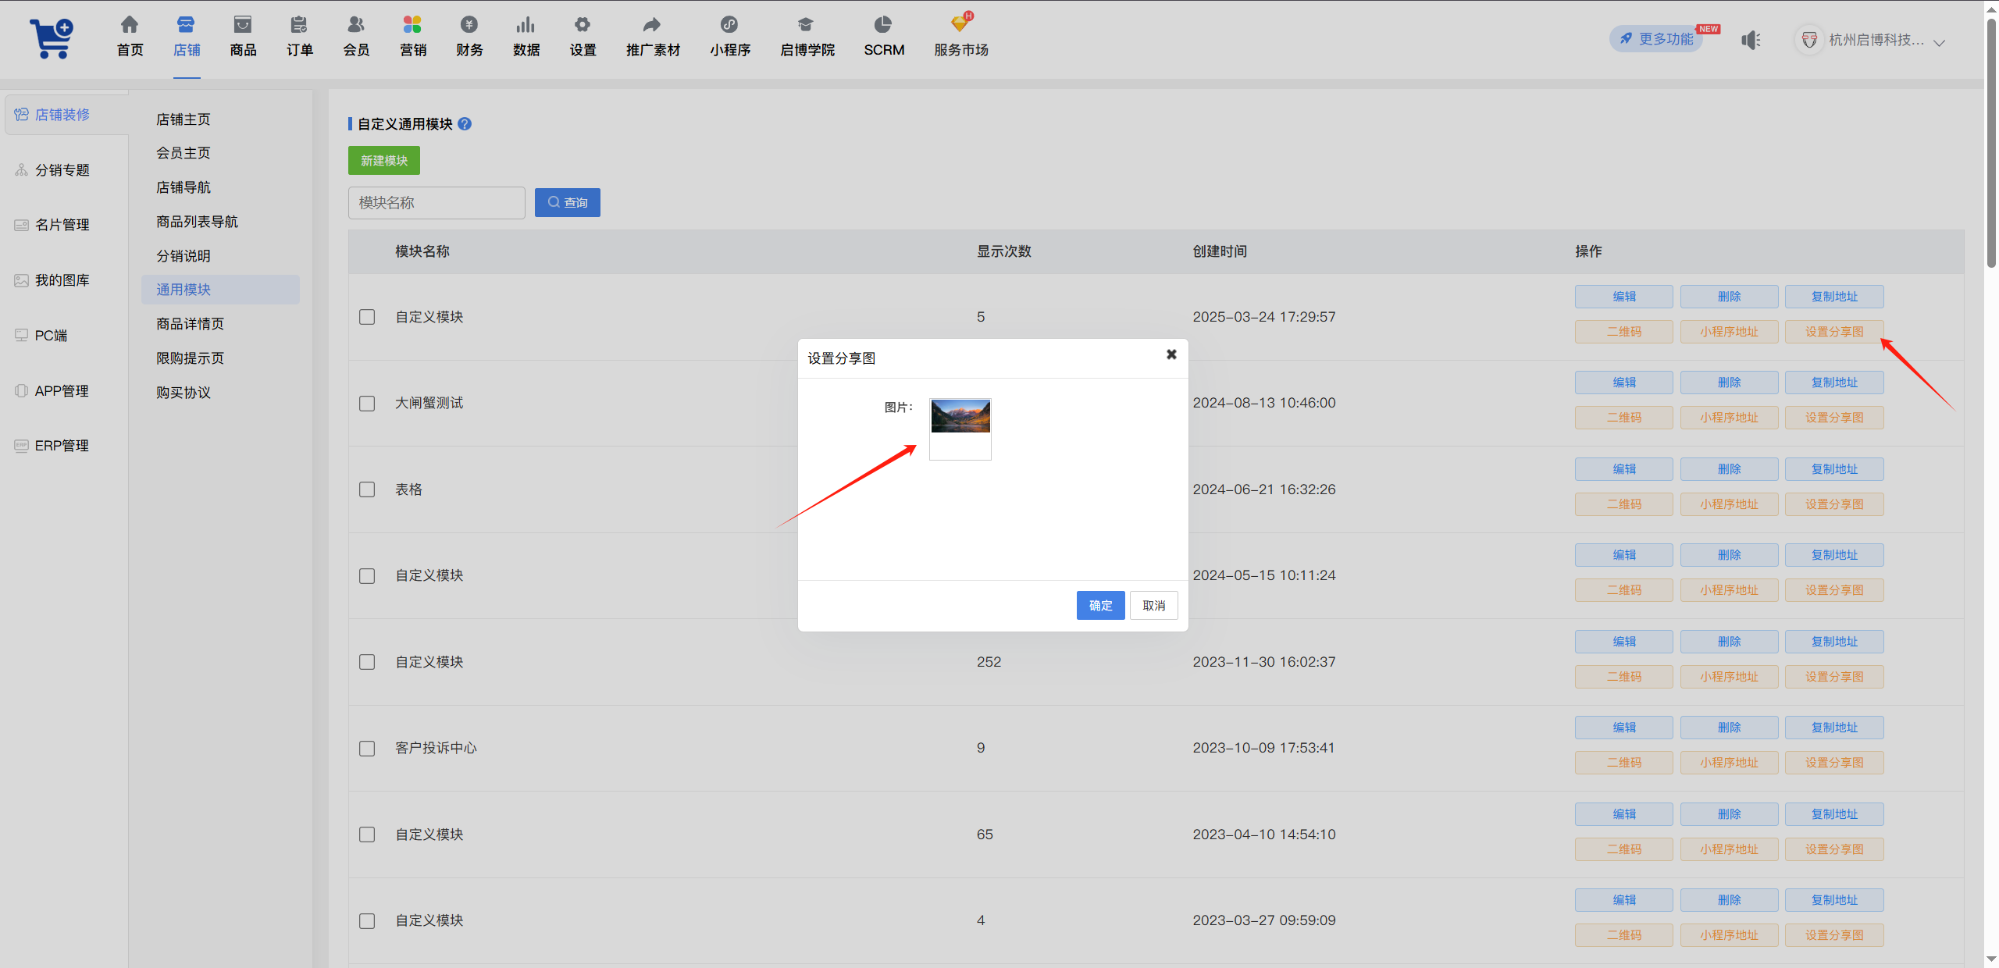The height and width of the screenshot is (968, 1999).
Task: Click 取消 in the dialog
Action: 1154,606
